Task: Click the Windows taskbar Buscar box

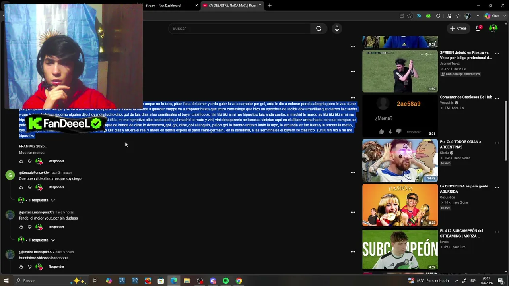Action: [51, 281]
